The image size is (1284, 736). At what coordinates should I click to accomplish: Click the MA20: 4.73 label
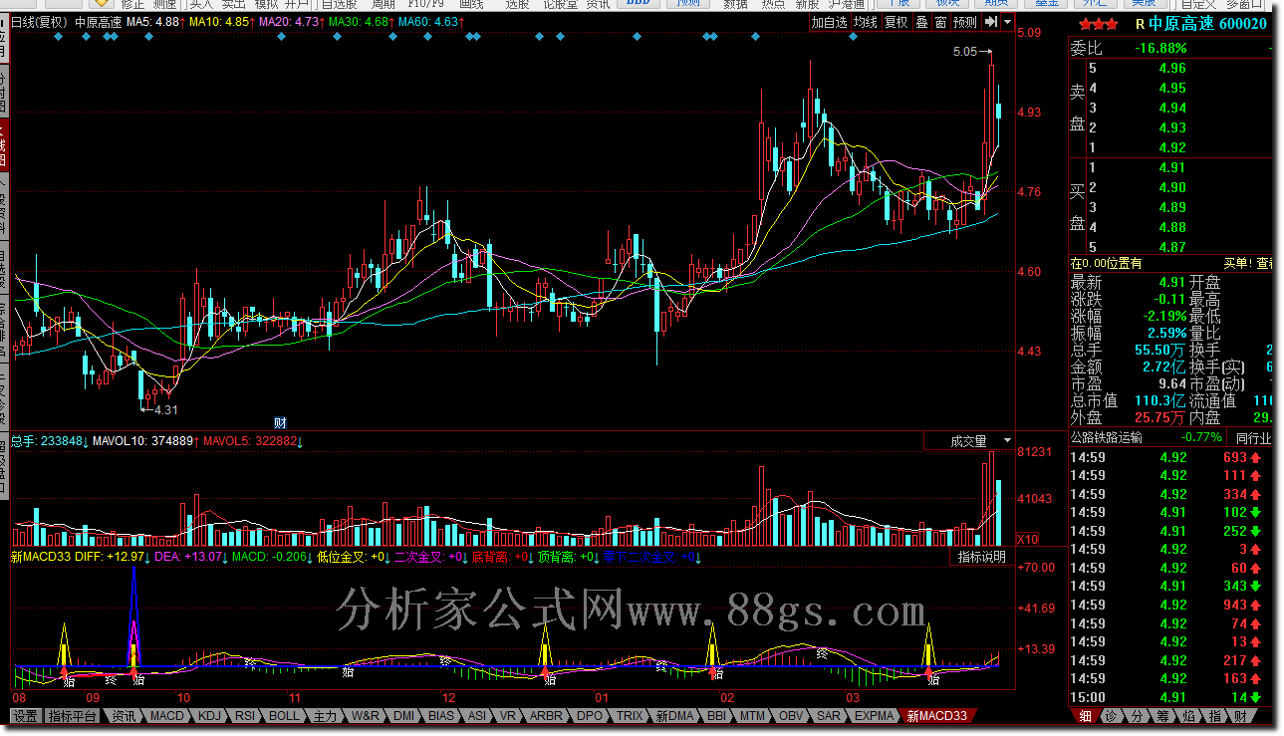(x=291, y=21)
